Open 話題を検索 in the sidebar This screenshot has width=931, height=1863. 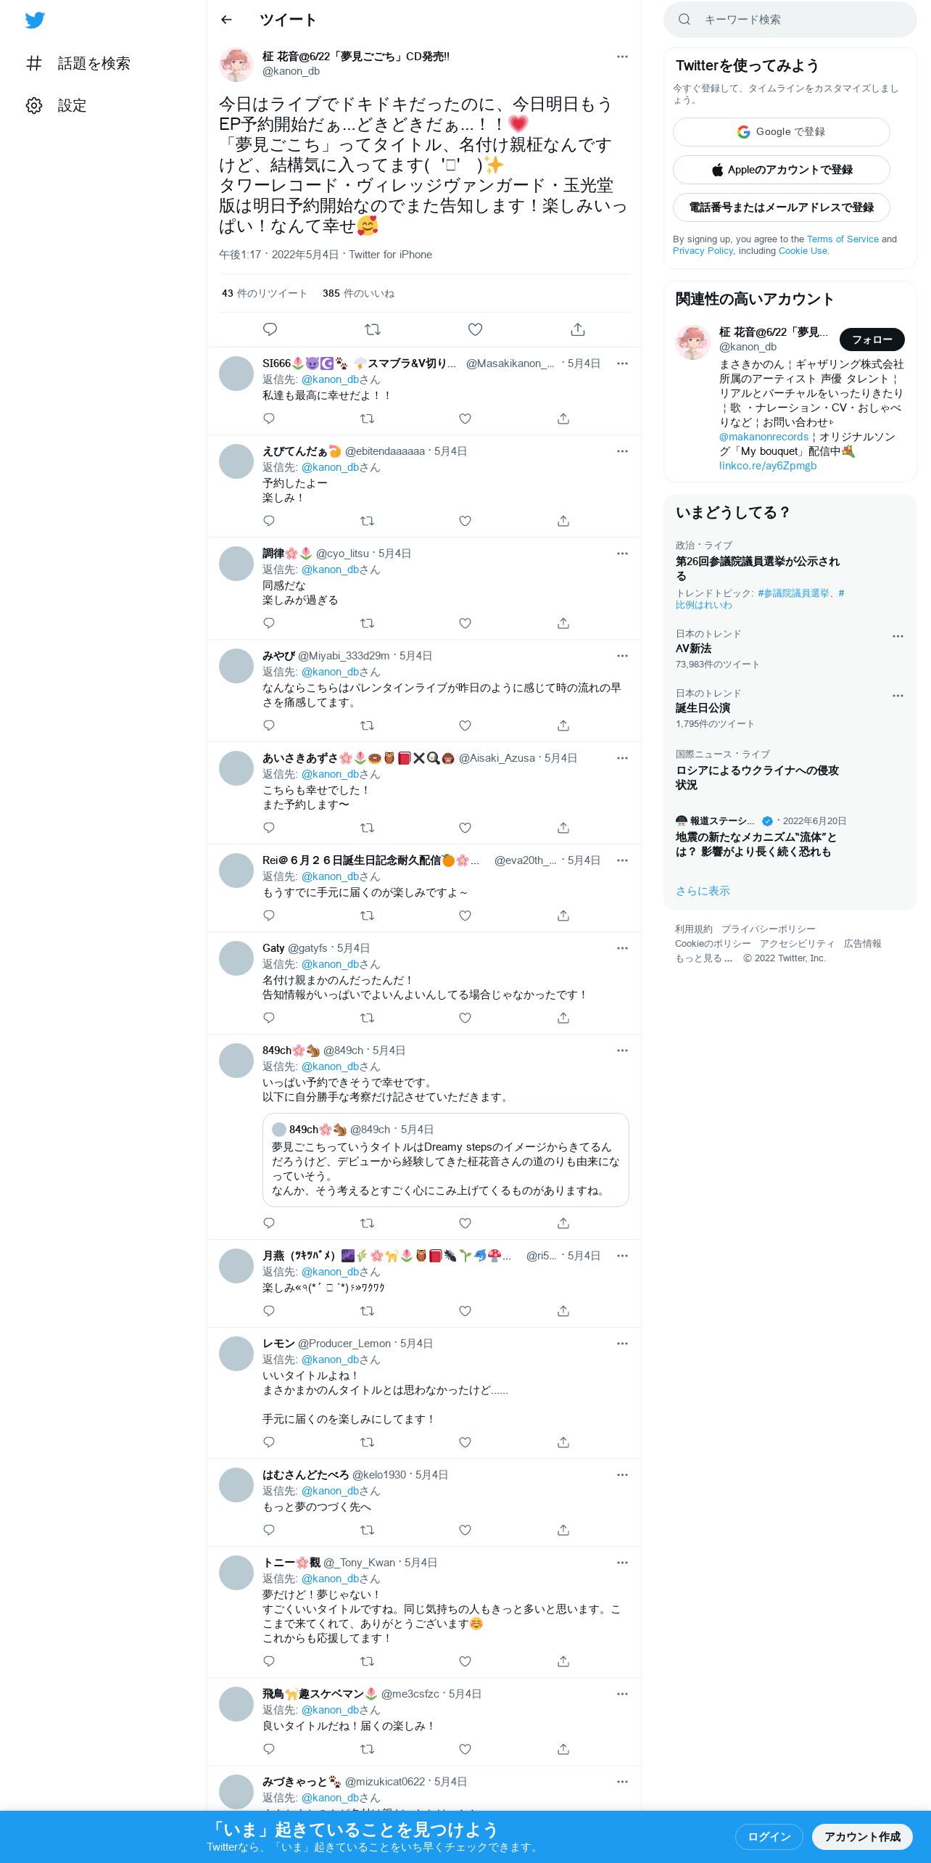[x=78, y=63]
